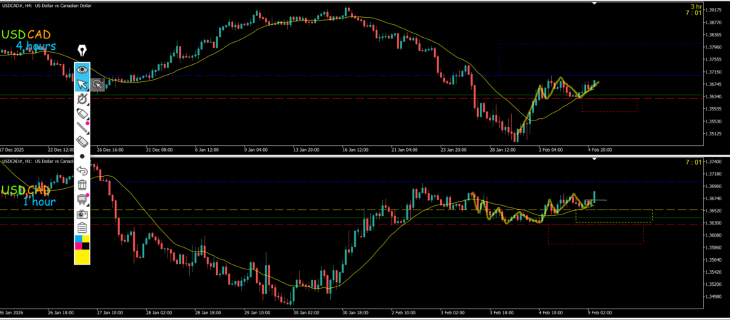Screen dimensions: 730x320
Task: Take a screenshot with the camera icon
Action: coord(83,214)
